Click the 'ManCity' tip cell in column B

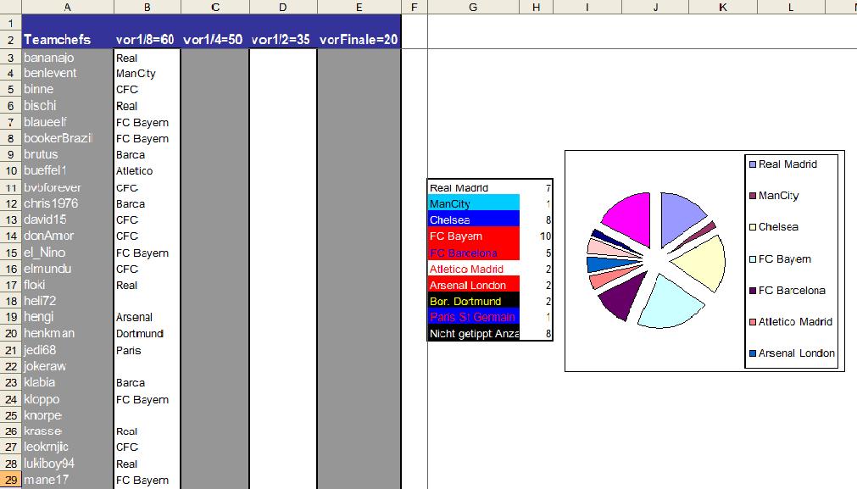pyautogui.click(x=147, y=73)
